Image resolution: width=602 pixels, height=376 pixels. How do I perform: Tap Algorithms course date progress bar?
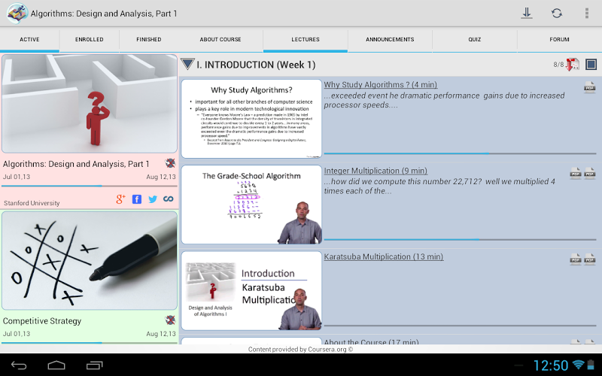pyautogui.click(x=90, y=186)
